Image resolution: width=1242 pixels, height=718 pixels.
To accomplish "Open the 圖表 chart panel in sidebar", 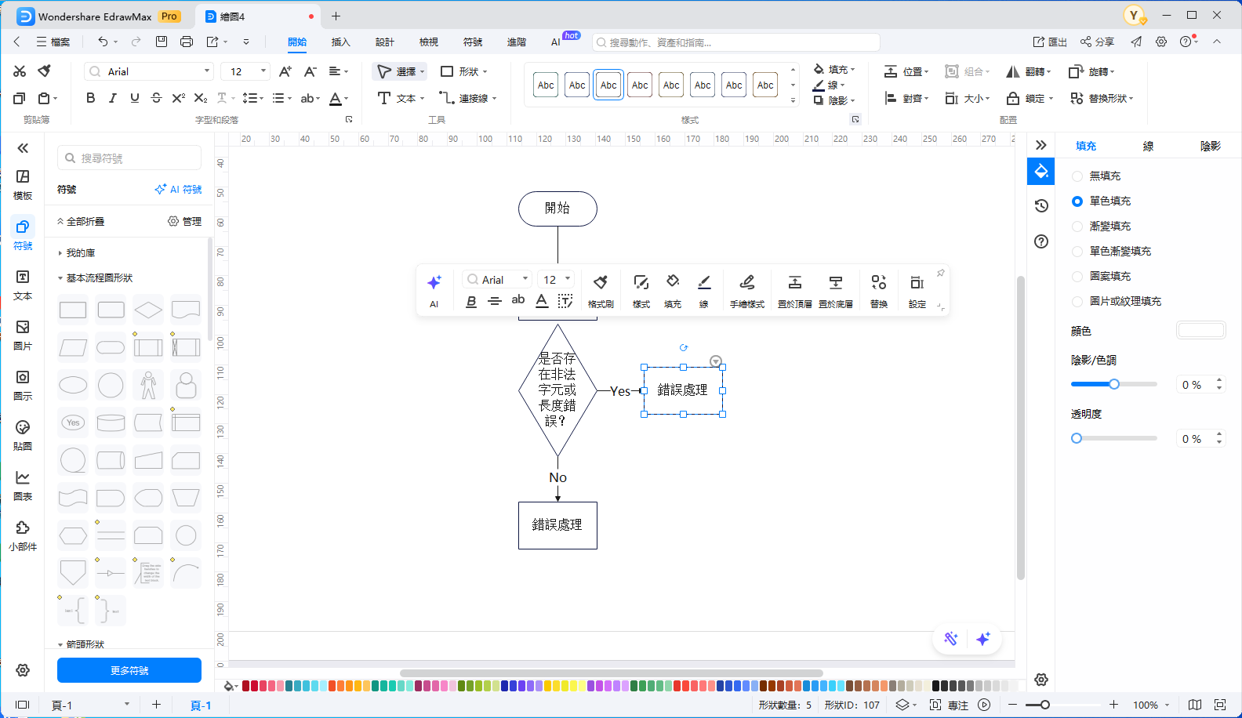I will (23, 485).
